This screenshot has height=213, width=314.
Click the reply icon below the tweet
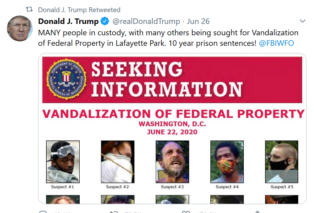point(43,212)
